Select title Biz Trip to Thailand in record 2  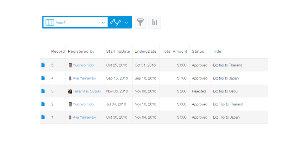click(228, 104)
